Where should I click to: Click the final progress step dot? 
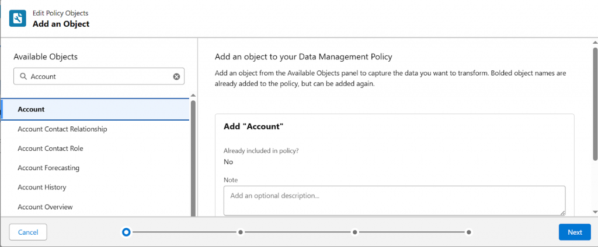[x=469, y=232]
